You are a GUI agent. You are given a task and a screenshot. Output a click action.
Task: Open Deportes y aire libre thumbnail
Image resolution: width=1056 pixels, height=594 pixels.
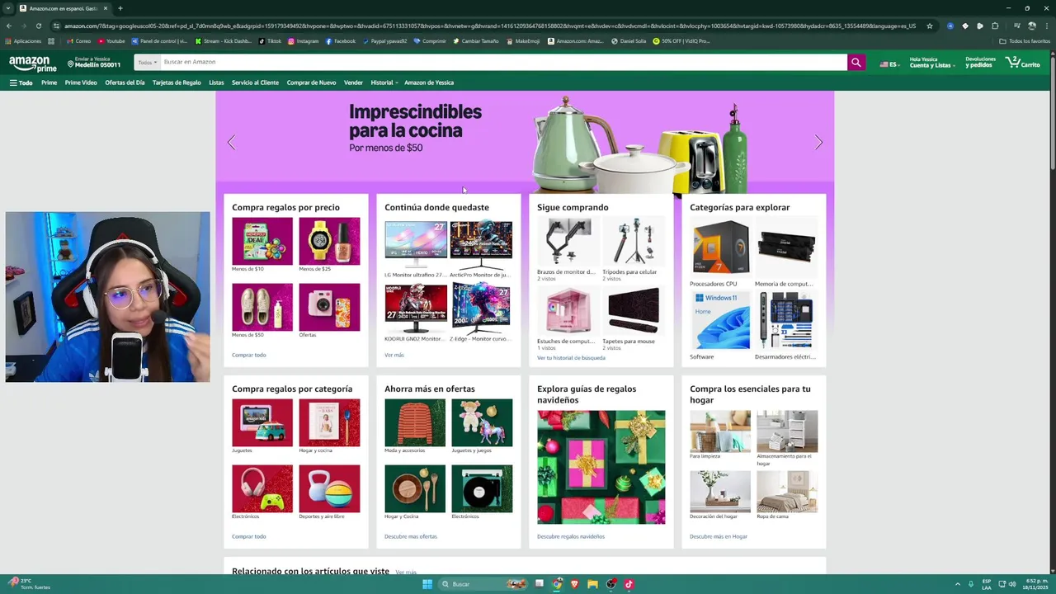click(329, 489)
